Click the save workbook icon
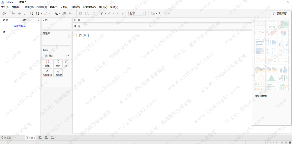The width and height of the screenshot is (292, 144). pyautogui.click(x=26, y=14)
